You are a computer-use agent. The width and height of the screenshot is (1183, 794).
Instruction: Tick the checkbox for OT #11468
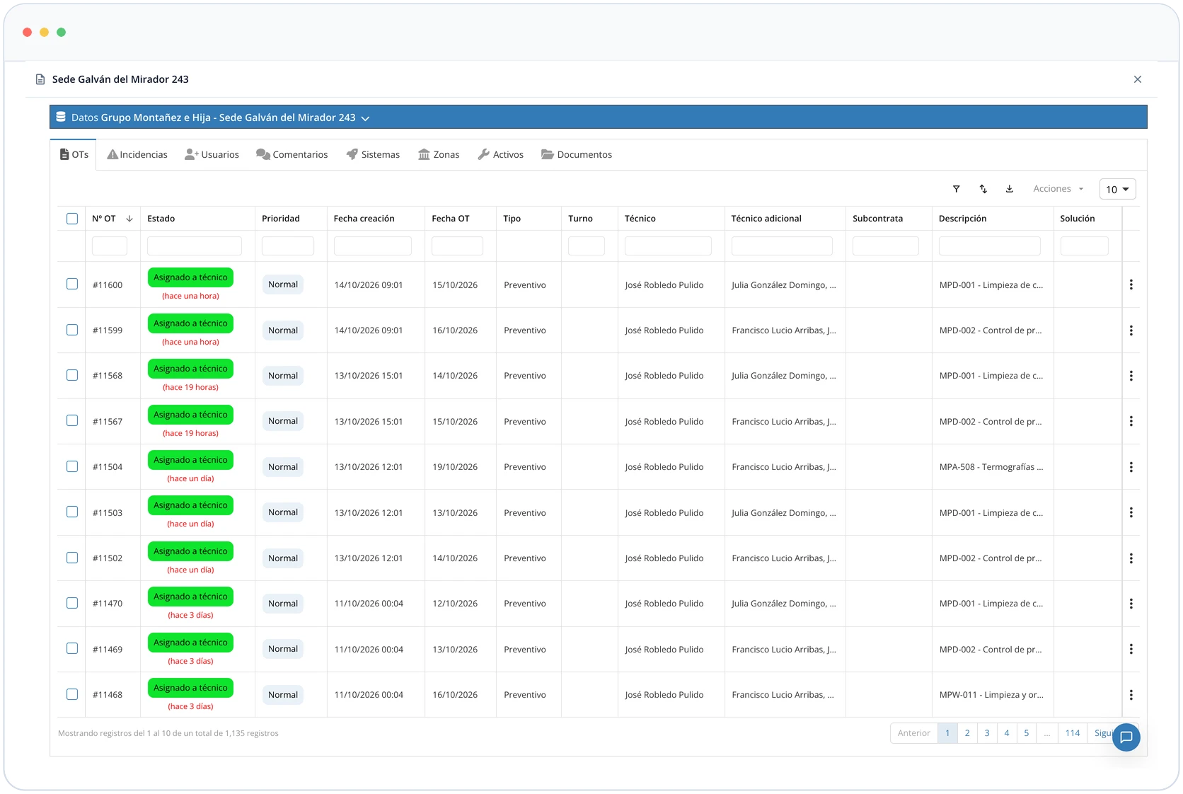72,694
